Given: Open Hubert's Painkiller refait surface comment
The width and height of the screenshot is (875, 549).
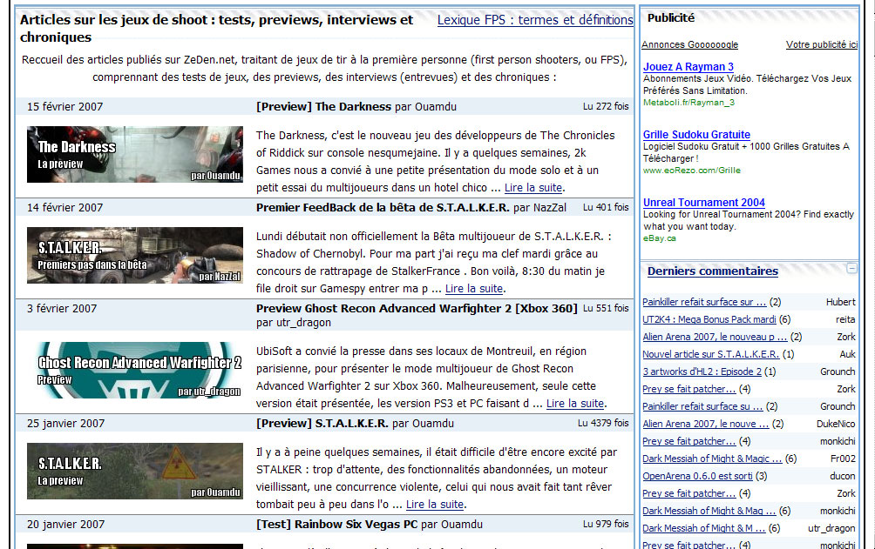Looking at the screenshot, I should click(704, 302).
